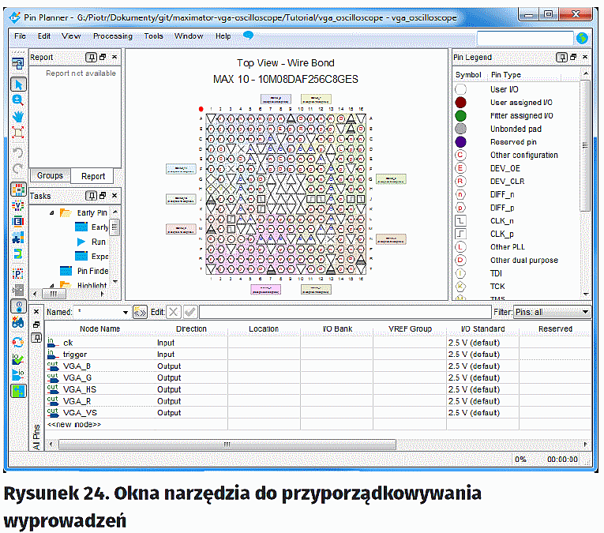604x533 pixels.
Task: Open the Processing menu
Action: click(113, 36)
